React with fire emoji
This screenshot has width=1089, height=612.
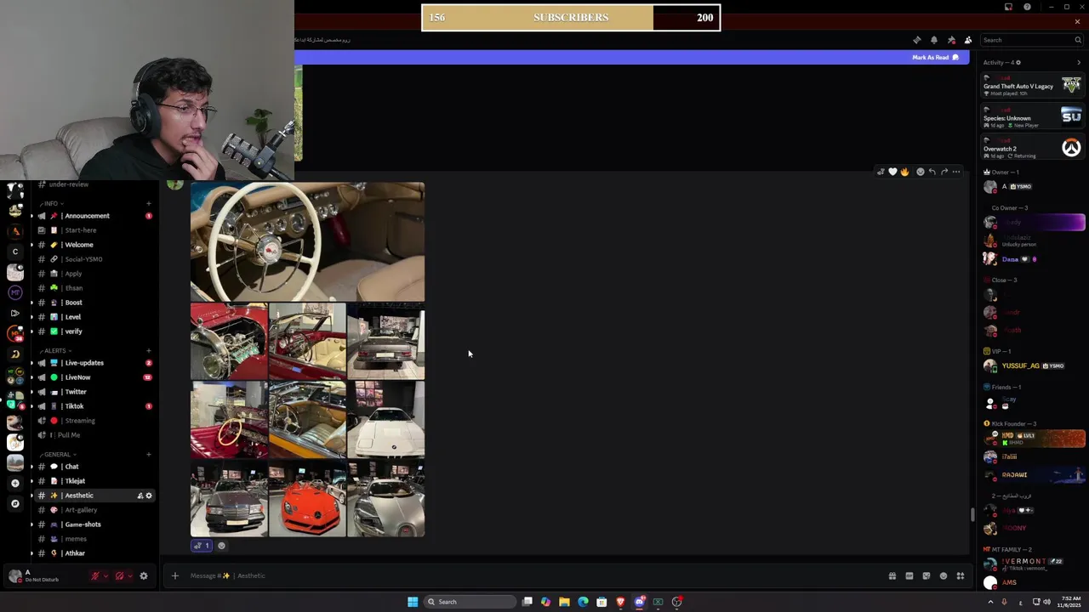point(904,172)
